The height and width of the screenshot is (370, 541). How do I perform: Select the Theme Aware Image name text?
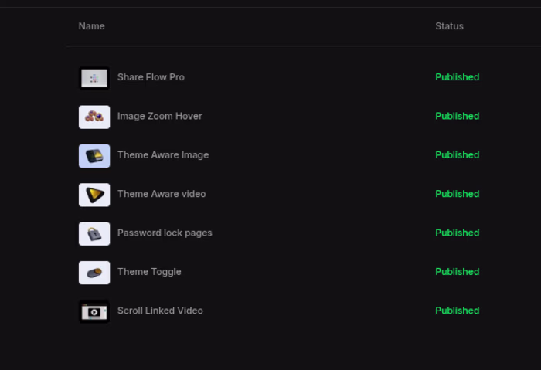point(163,155)
